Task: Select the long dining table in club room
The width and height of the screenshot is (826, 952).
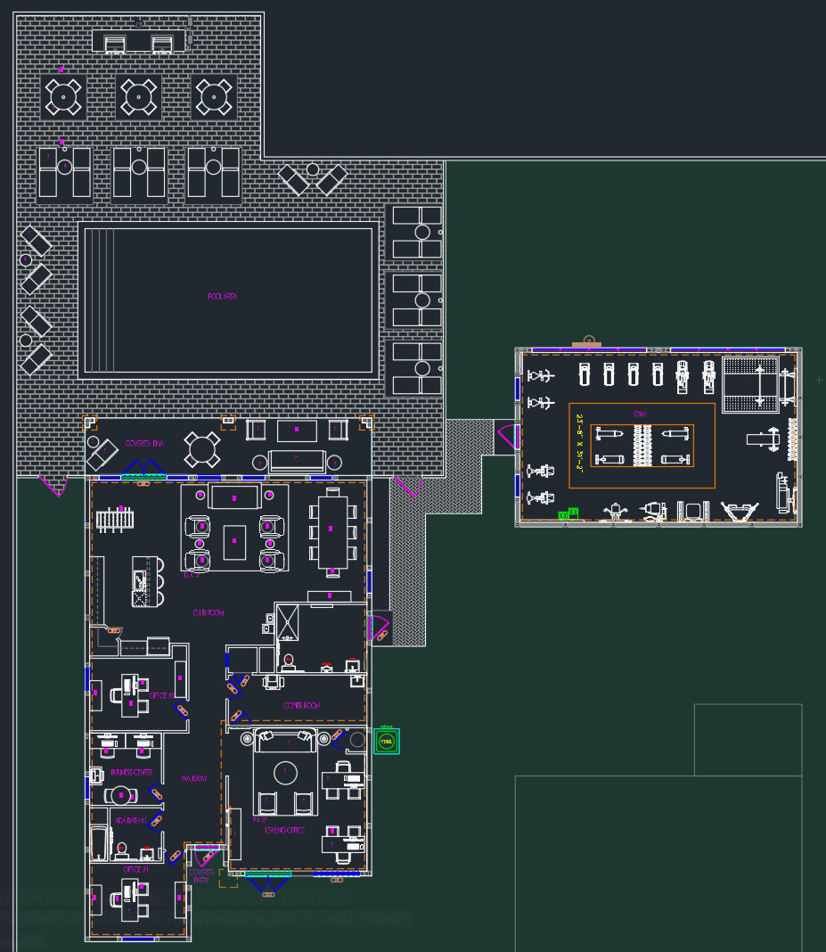Action: (x=331, y=529)
